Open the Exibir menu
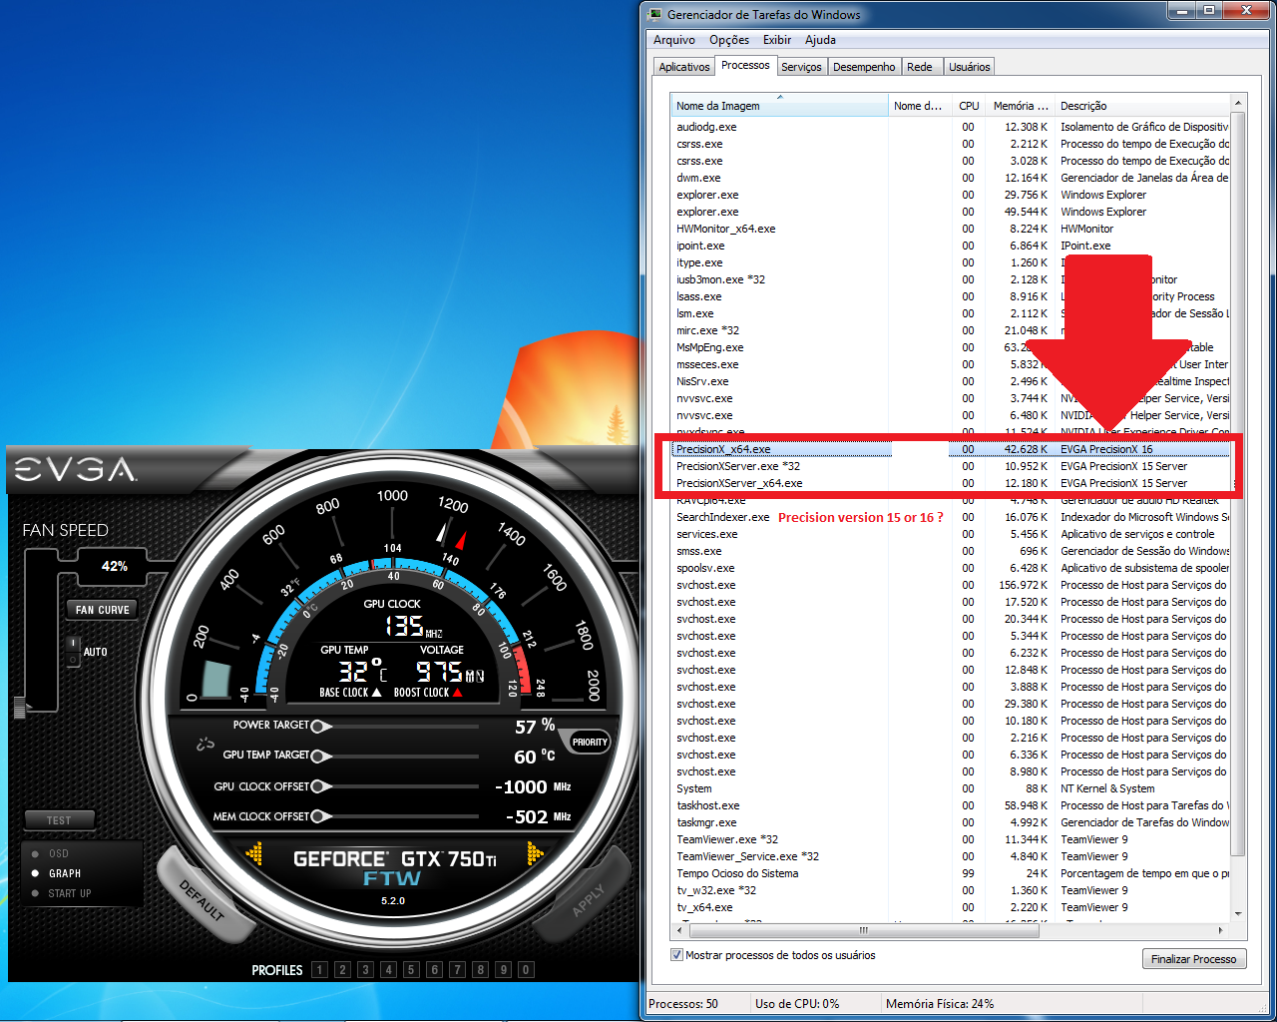 [777, 40]
